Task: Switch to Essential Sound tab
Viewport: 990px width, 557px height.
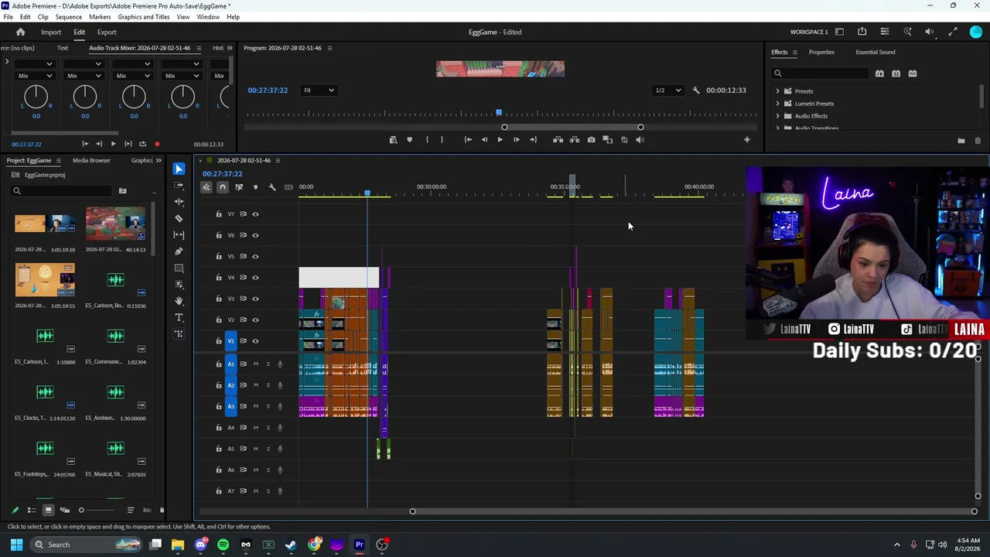Action: [x=876, y=53]
